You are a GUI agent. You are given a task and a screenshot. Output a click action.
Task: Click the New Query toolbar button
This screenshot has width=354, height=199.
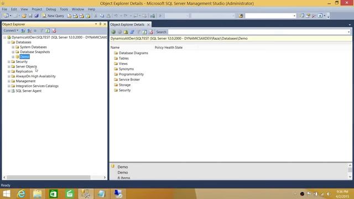(53, 16)
